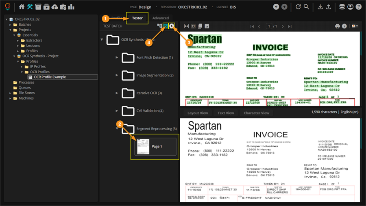
Task: Open the scheduled jobs briefcase icon
Action: point(63,7)
